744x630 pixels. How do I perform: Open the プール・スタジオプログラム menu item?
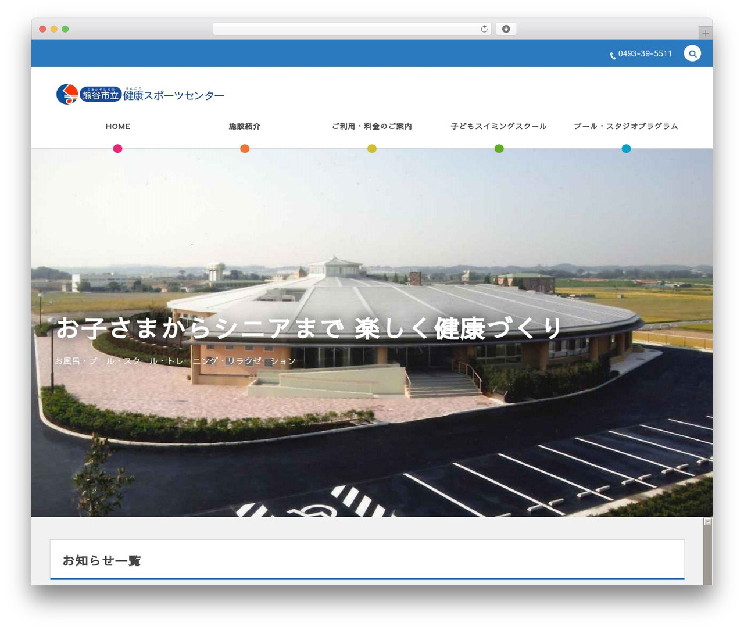tap(626, 126)
